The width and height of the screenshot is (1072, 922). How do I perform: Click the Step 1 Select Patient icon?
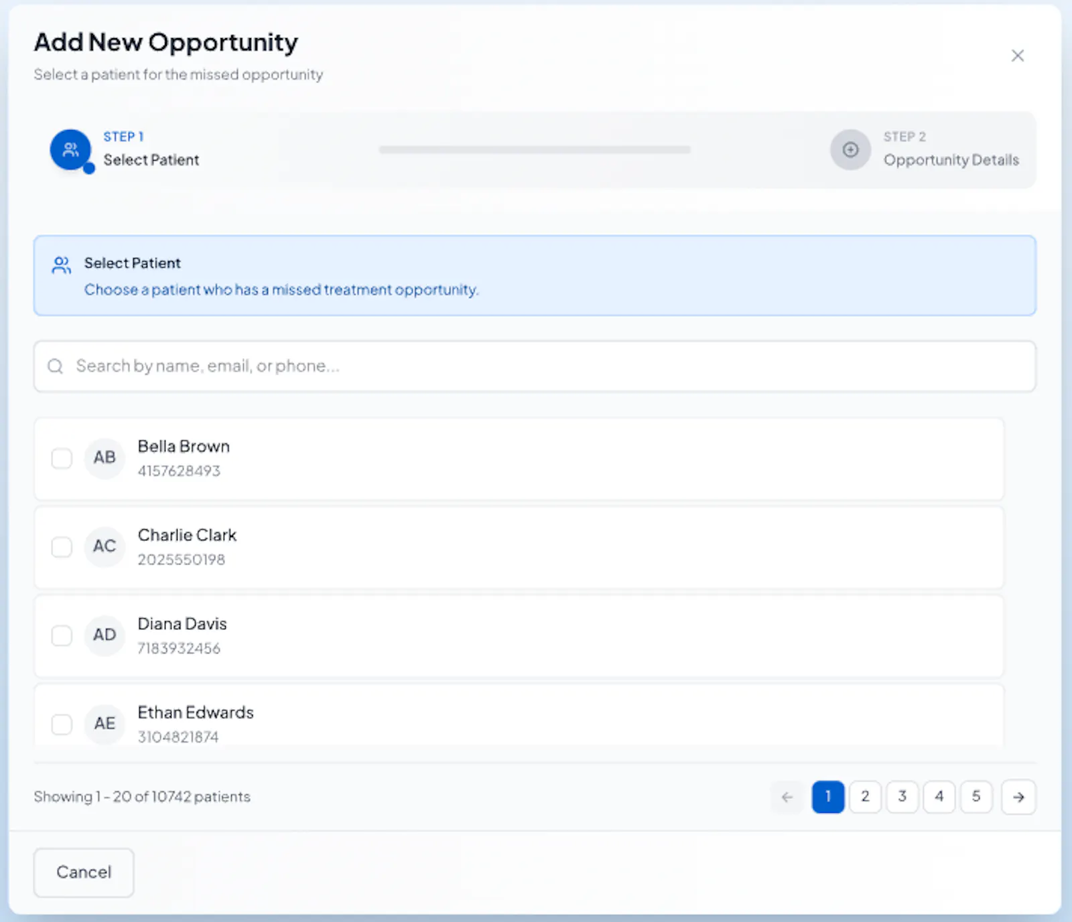(70, 149)
